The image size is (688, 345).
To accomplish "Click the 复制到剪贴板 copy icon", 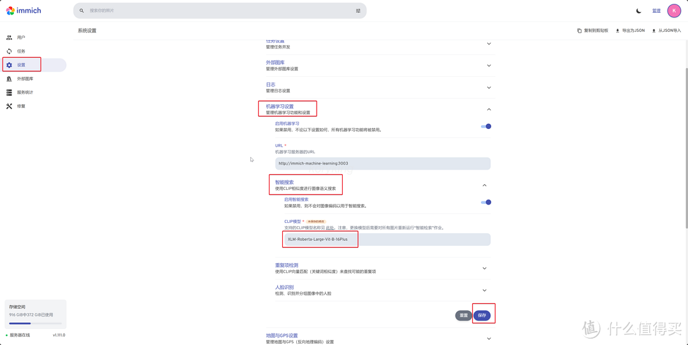I will (x=579, y=30).
